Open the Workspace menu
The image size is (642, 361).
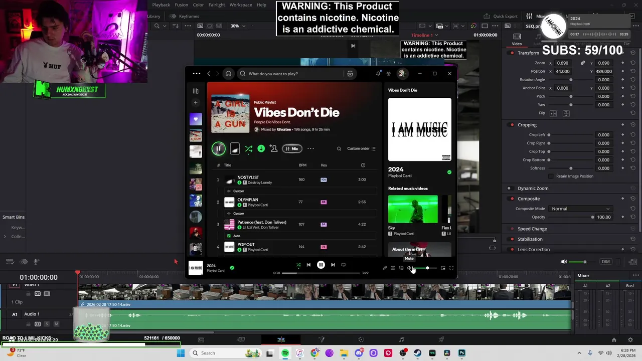[241, 5]
